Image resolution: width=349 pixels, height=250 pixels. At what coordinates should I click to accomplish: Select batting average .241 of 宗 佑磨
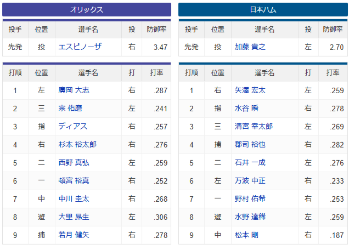coord(160,109)
